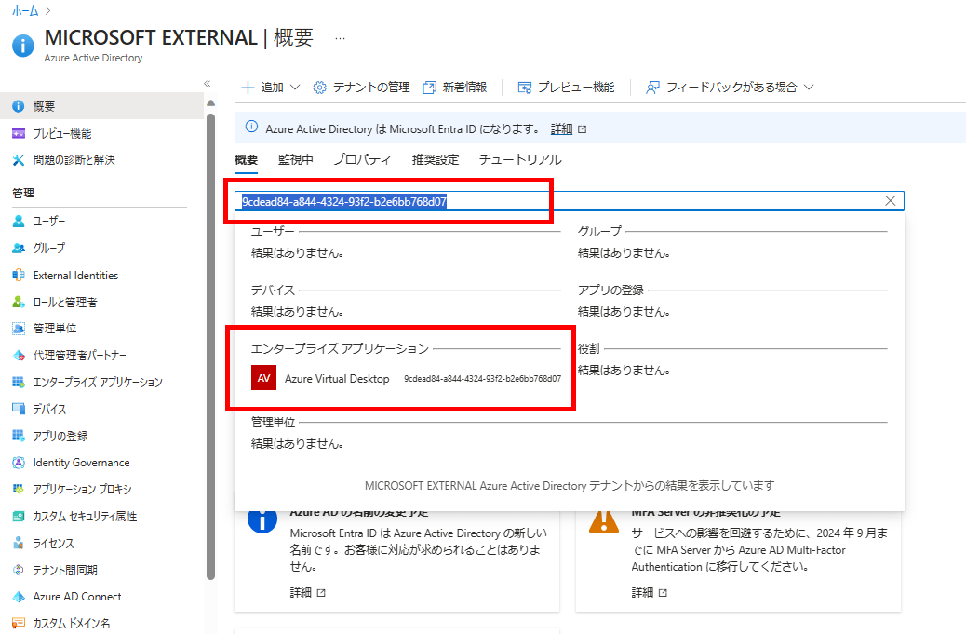Switch to the プロパティ tab
This screenshot has width=966, height=634.
click(x=362, y=160)
